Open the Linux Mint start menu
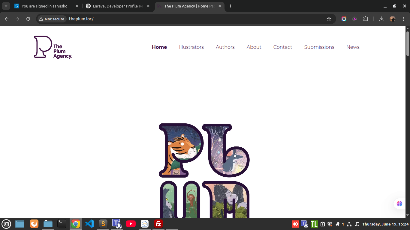The width and height of the screenshot is (410, 230). pyautogui.click(x=6, y=224)
